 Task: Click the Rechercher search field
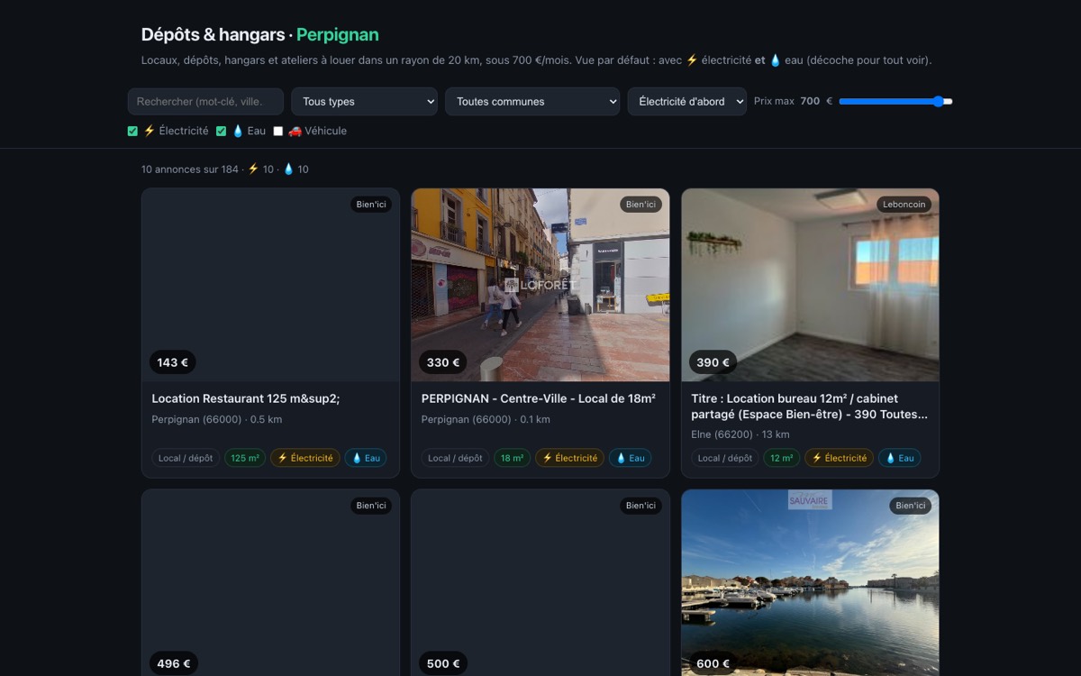205,101
